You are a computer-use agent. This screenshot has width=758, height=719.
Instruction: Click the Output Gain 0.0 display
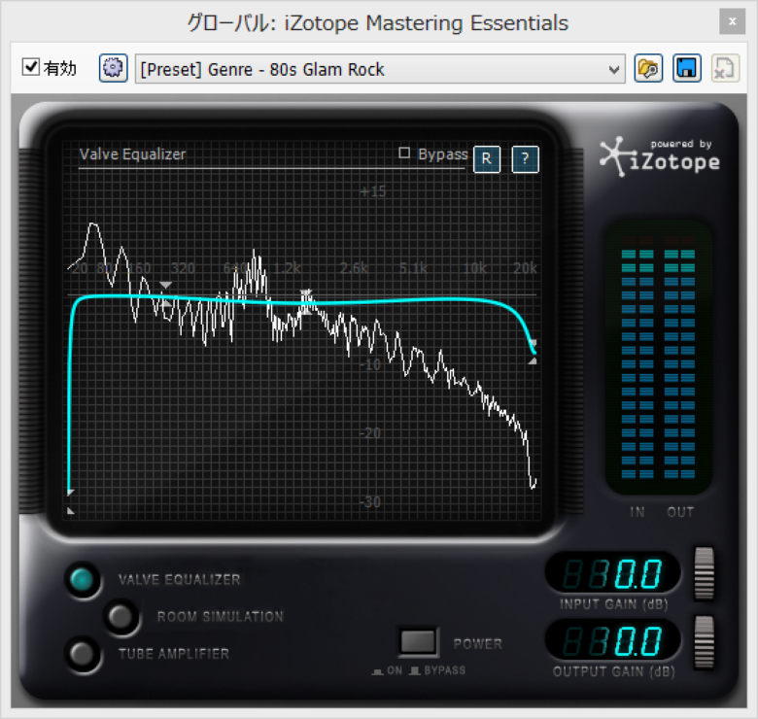click(612, 640)
